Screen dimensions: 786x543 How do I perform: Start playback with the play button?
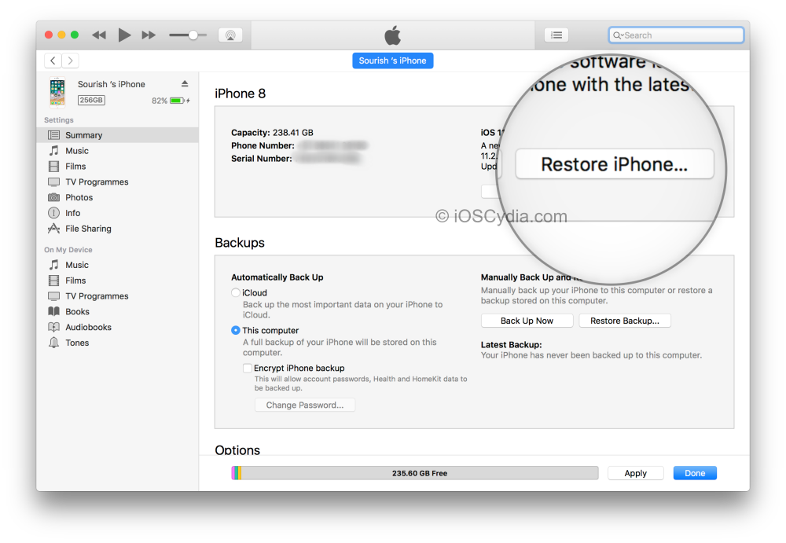click(124, 35)
